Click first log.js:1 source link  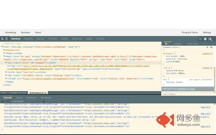tap(206, 107)
